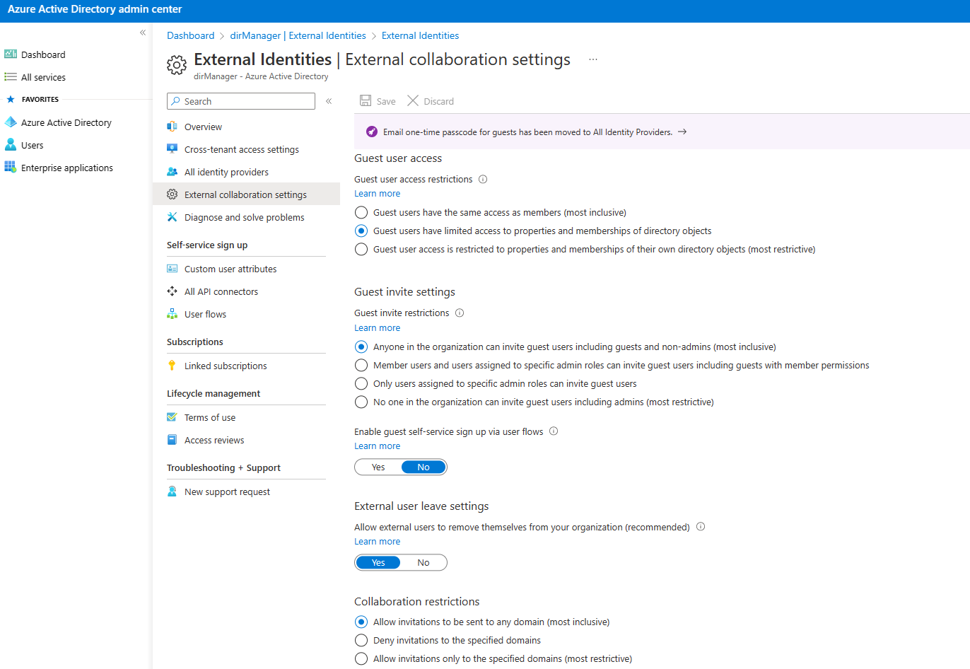Select 'No one in the organization can invite guest users'
The width and height of the screenshot is (970, 669).
(361, 402)
